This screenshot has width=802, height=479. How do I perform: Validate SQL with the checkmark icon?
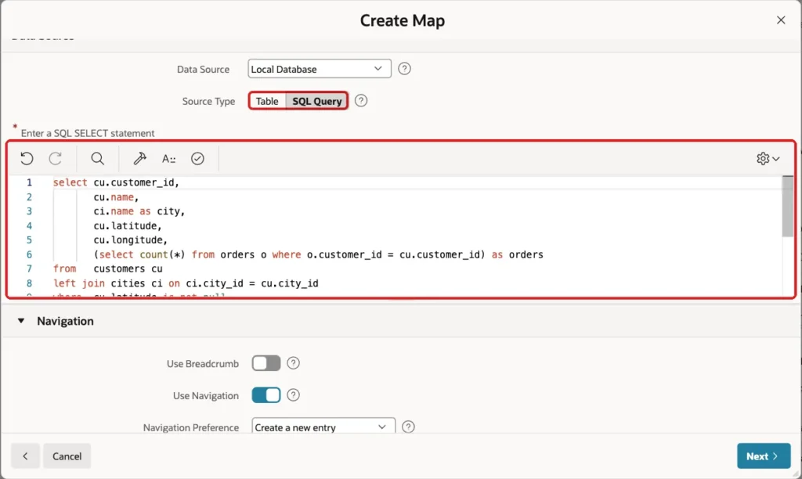coord(197,158)
